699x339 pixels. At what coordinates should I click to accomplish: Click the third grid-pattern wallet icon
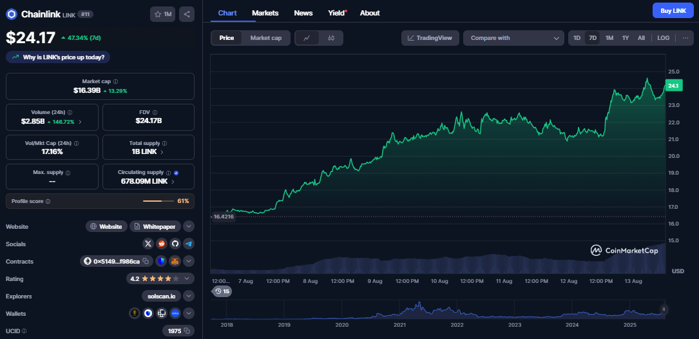click(x=161, y=313)
